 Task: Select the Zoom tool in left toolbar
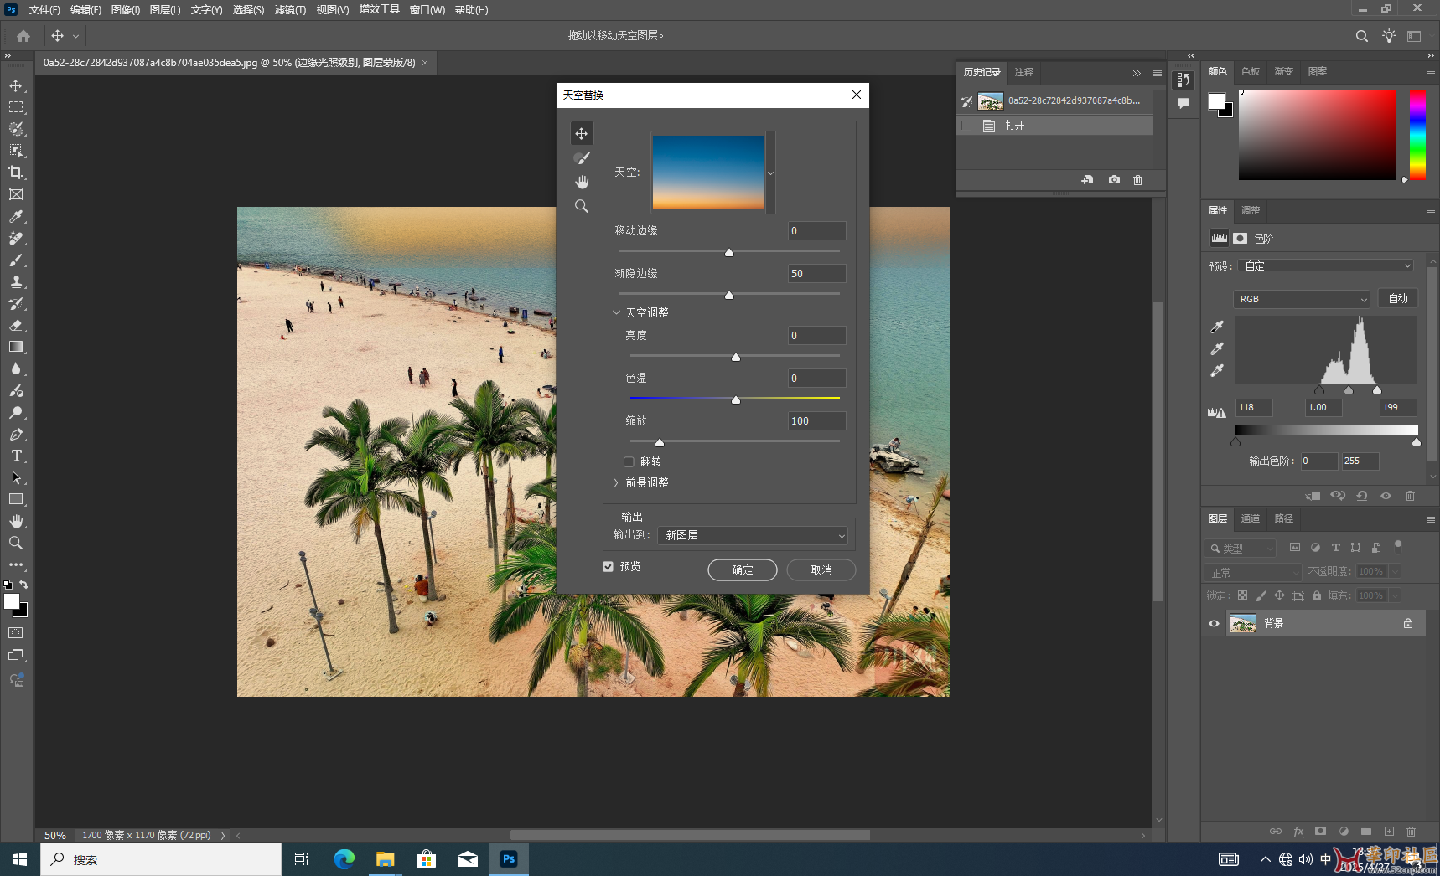(16, 543)
